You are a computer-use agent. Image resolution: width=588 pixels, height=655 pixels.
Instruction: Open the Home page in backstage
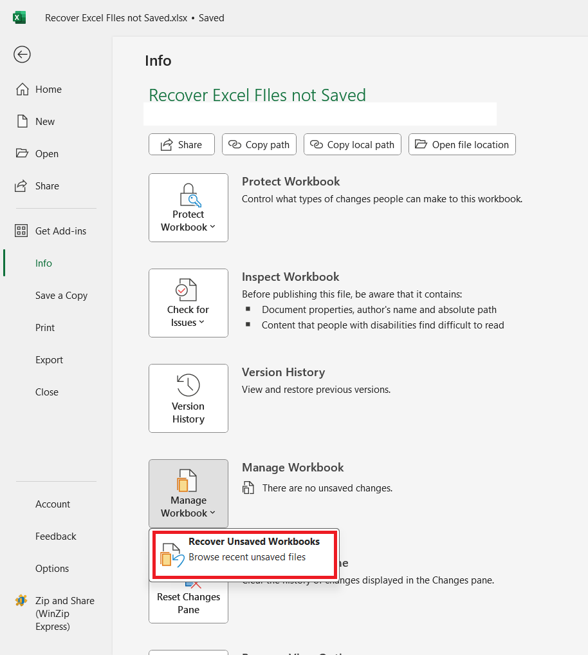click(48, 90)
